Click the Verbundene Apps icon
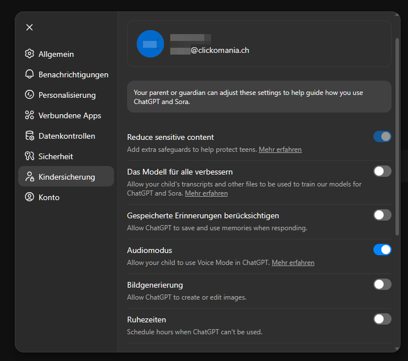 point(30,115)
